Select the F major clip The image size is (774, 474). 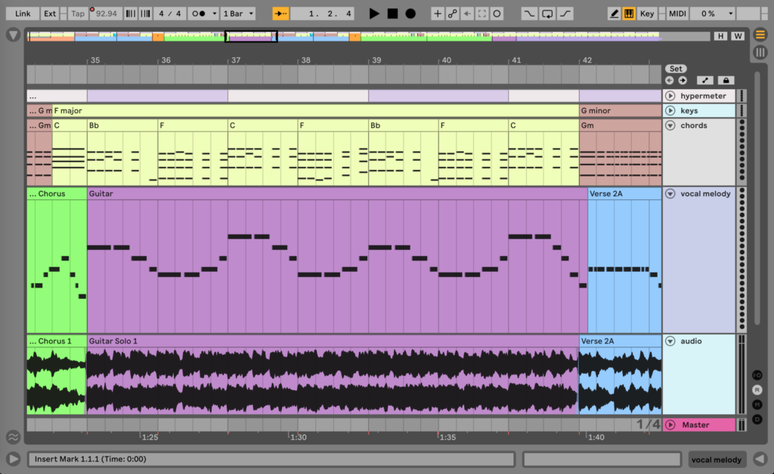click(315, 110)
